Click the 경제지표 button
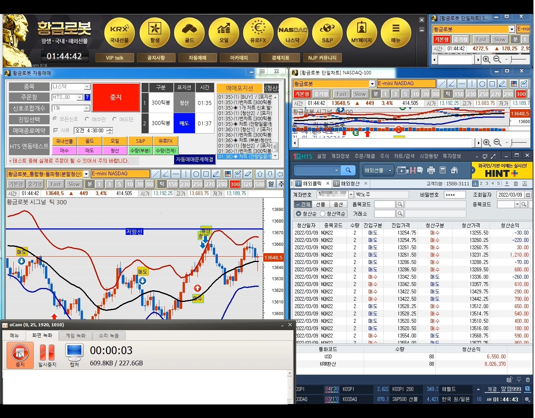The image size is (535, 418). click(280, 58)
